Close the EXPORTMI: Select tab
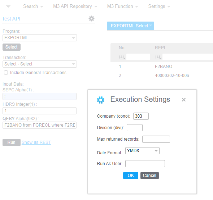Viewport: 213px width, 200px height. click(151, 25)
